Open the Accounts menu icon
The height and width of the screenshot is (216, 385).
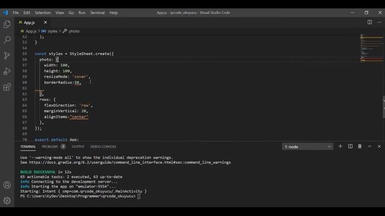[x=7, y=185]
